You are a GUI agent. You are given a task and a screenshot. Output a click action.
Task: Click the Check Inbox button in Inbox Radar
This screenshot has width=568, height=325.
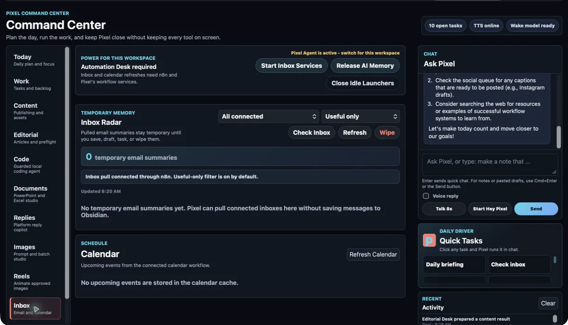[311, 132]
